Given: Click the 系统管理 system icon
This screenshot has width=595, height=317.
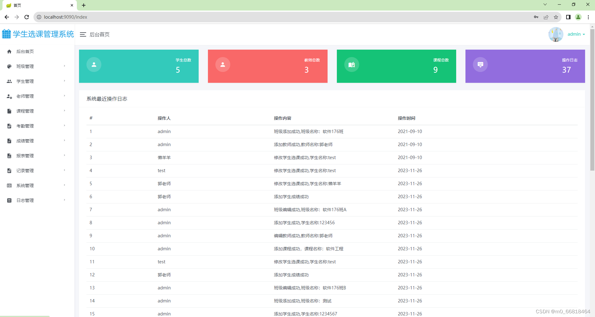Looking at the screenshot, I should [x=9, y=185].
